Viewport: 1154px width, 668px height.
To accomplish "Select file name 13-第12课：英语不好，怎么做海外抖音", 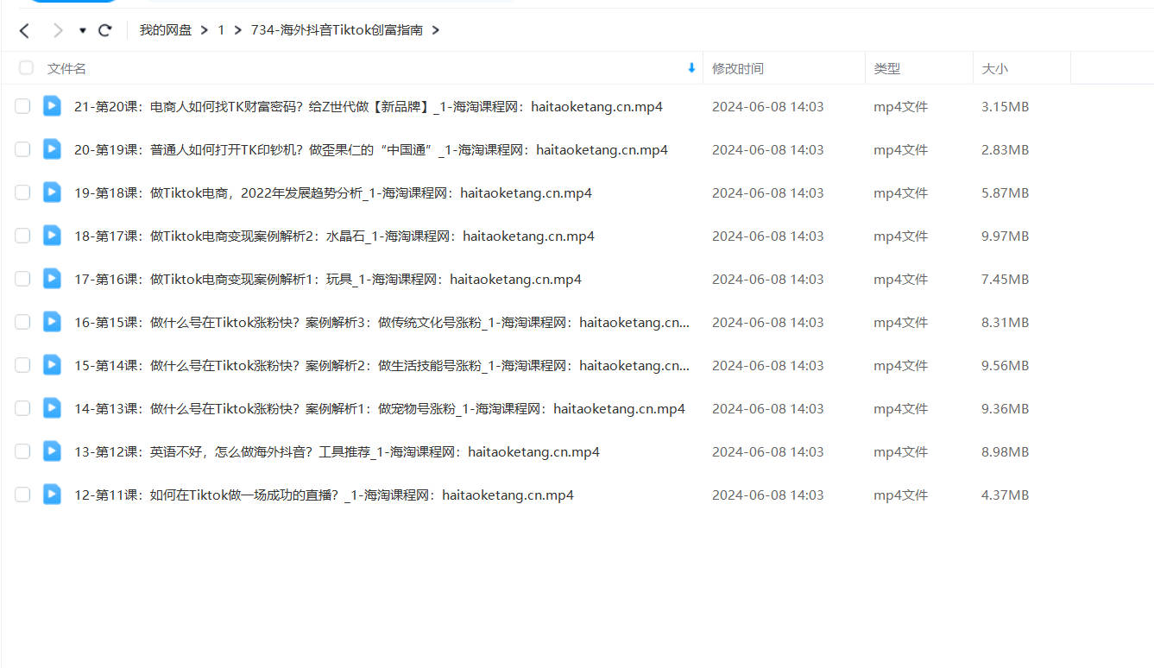I will coord(337,452).
